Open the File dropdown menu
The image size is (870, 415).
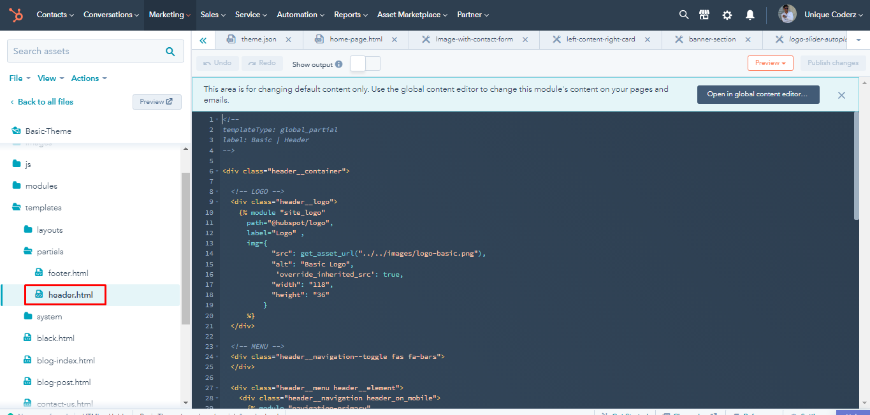tap(20, 78)
